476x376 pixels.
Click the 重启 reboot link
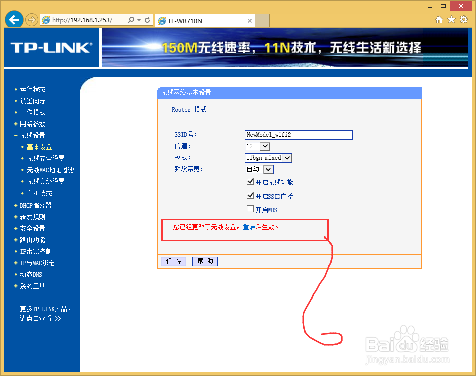pyautogui.click(x=249, y=227)
